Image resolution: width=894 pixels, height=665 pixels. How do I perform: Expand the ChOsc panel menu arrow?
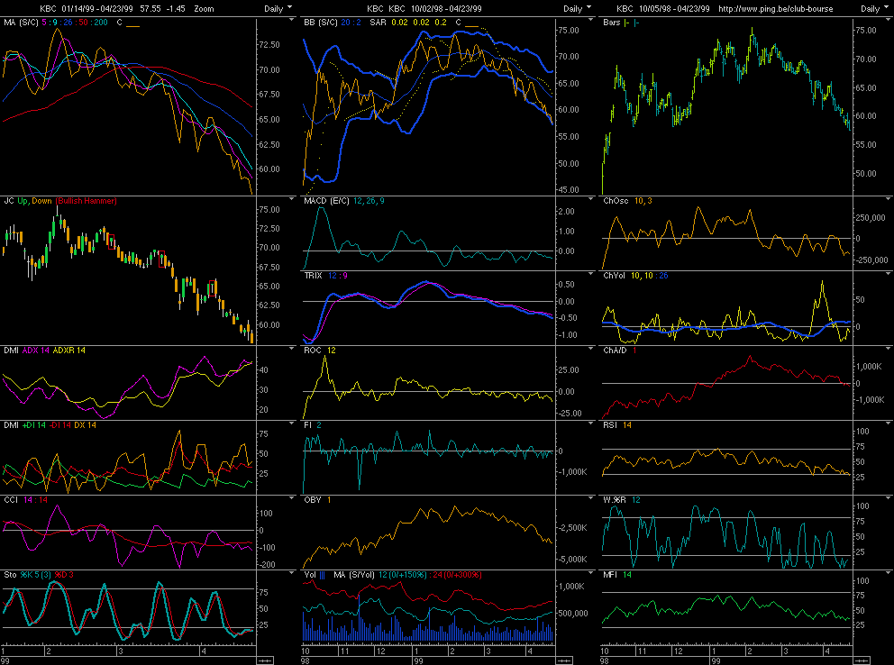click(889, 199)
